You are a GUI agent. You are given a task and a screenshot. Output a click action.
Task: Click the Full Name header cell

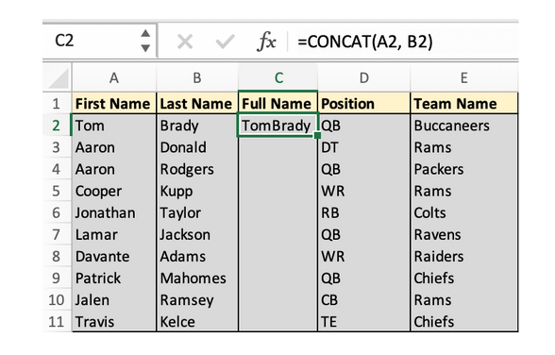point(277,103)
